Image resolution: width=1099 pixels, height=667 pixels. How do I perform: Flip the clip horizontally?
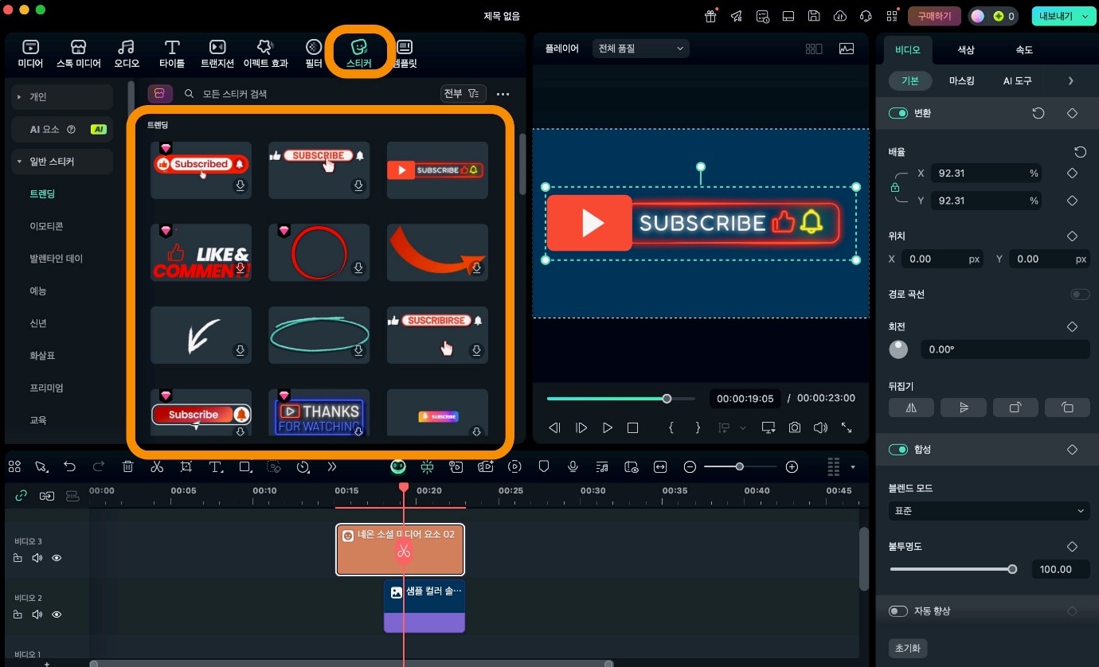click(911, 408)
